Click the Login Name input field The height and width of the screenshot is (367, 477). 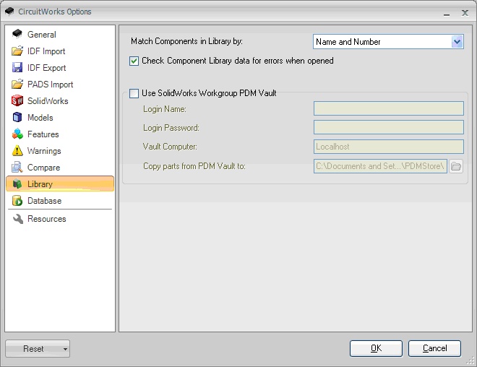click(x=389, y=108)
